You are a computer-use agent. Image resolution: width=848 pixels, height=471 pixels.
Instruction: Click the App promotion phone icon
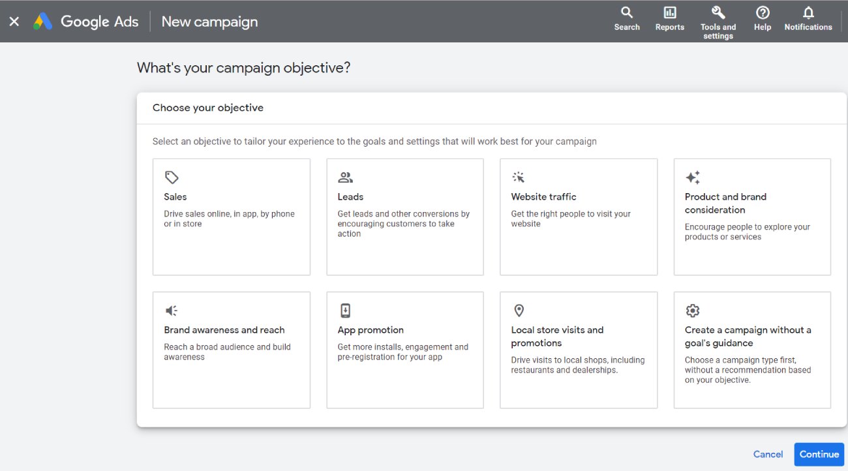[345, 310]
